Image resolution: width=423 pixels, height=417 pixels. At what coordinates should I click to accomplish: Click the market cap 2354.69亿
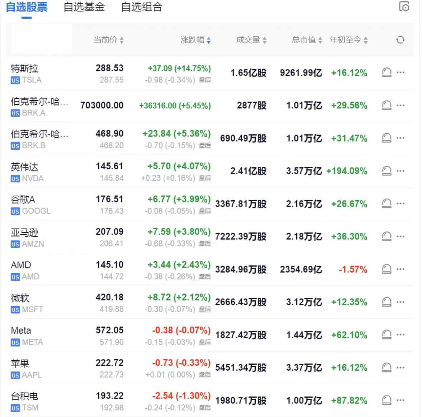301,270
